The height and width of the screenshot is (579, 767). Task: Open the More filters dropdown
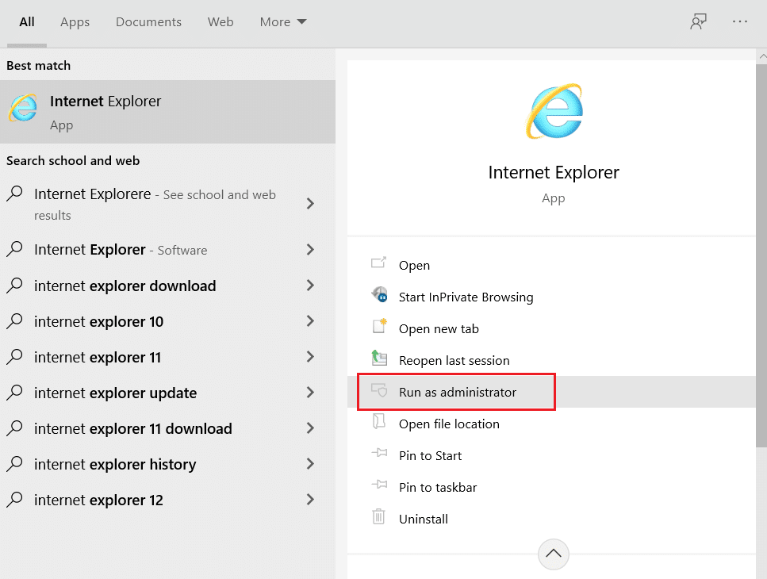282,21
